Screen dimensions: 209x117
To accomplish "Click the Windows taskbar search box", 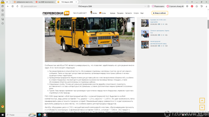I will (21, 115).
